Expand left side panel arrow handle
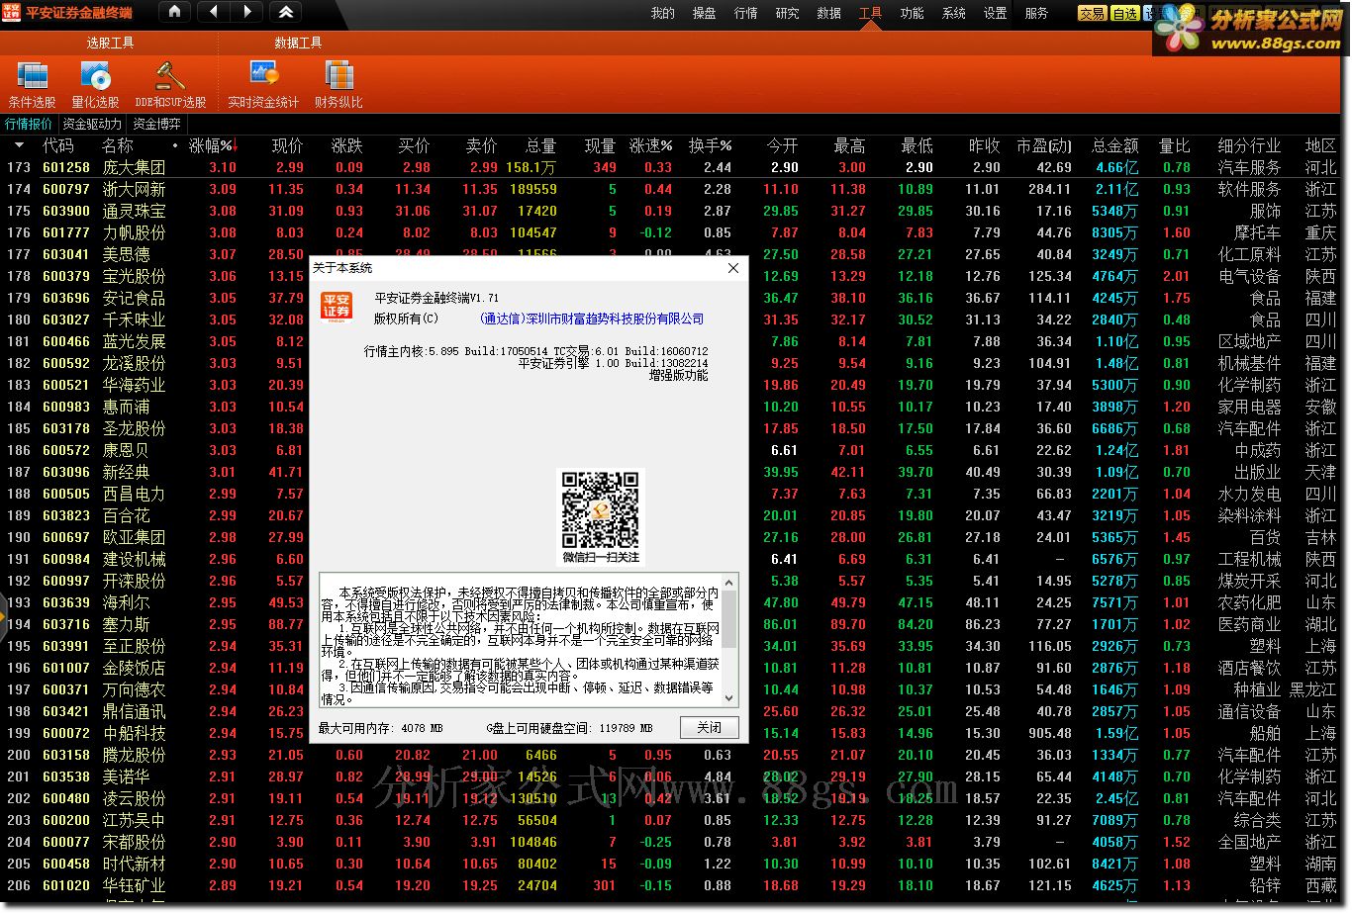The height and width of the screenshot is (913, 1352). tap(4, 615)
